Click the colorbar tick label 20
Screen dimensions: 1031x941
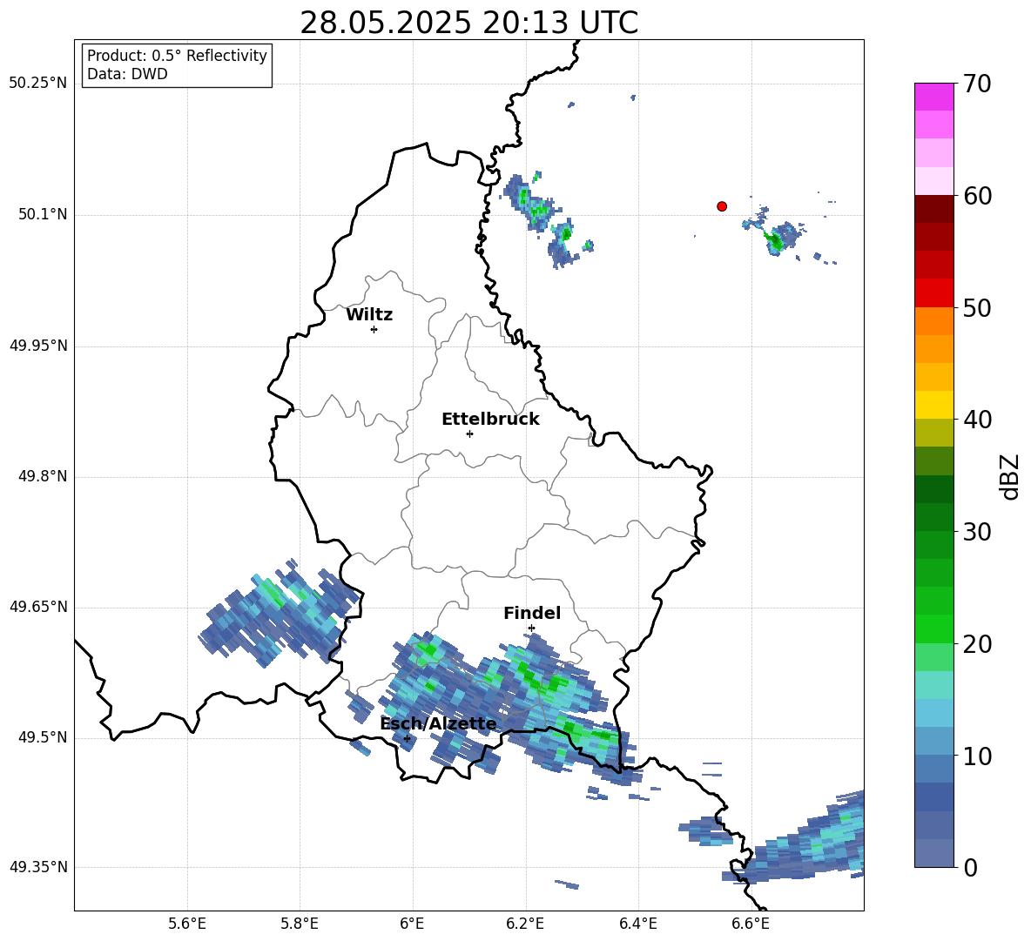tap(977, 644)
